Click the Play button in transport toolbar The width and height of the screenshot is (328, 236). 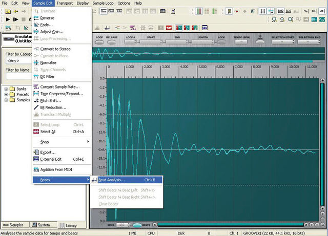tap(8, 19)
